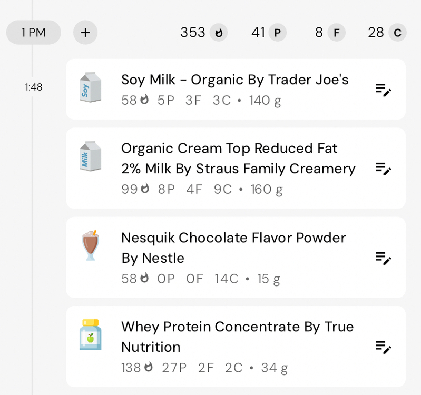
Task: Click the blue Milk carton icon
Action: coord(90,156)
